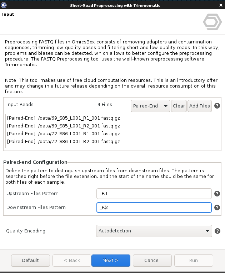Choose the 72_S86_L001_R1_001.fastq.gz file entry
The image size is (225, 273).
tap(63, 134)
